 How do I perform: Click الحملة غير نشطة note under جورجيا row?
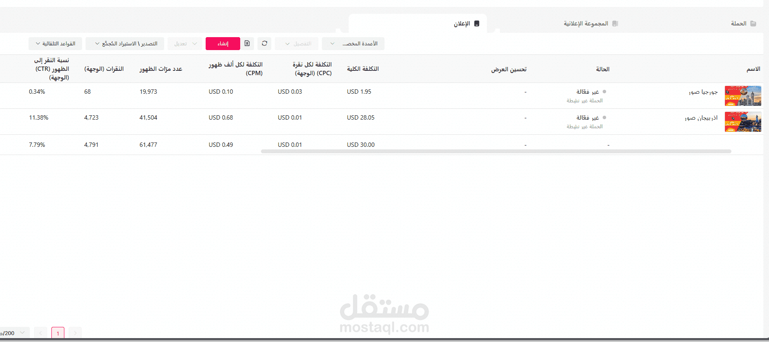click(x=585, y=101)
